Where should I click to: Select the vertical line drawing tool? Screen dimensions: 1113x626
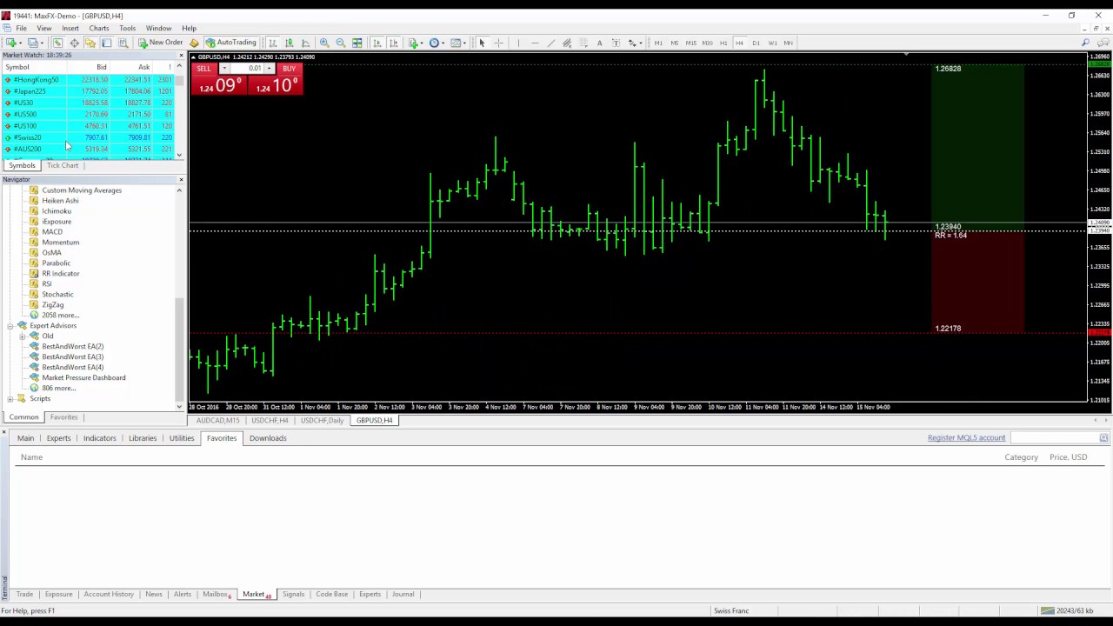pyautogui.click(x=518, y=43)
